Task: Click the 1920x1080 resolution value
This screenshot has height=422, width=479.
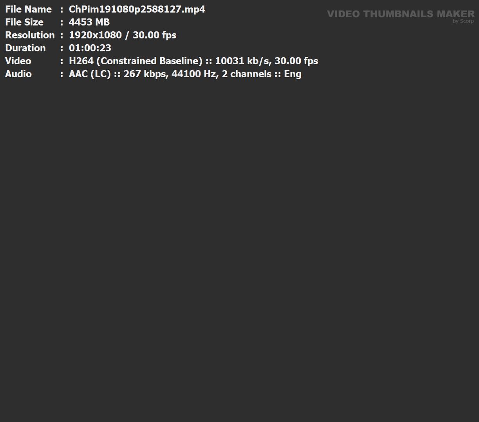Action: pyautogui.click(x=95, y=35)
